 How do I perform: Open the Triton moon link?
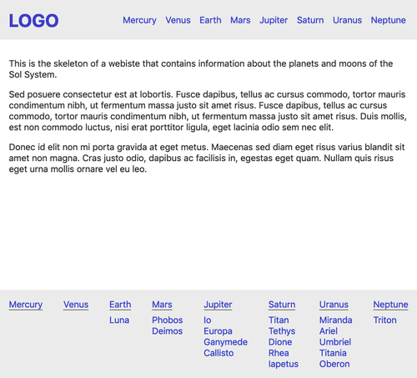384,320
